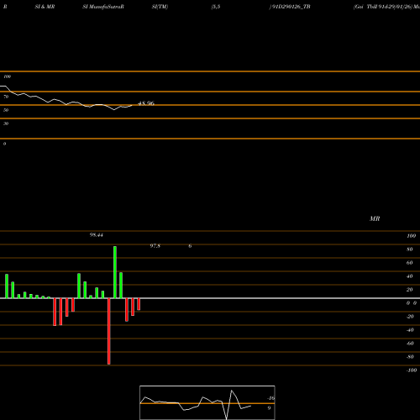Select the 60 label on MR axis
This screenshot has width=420, height=420.
(x=410, y=263)
